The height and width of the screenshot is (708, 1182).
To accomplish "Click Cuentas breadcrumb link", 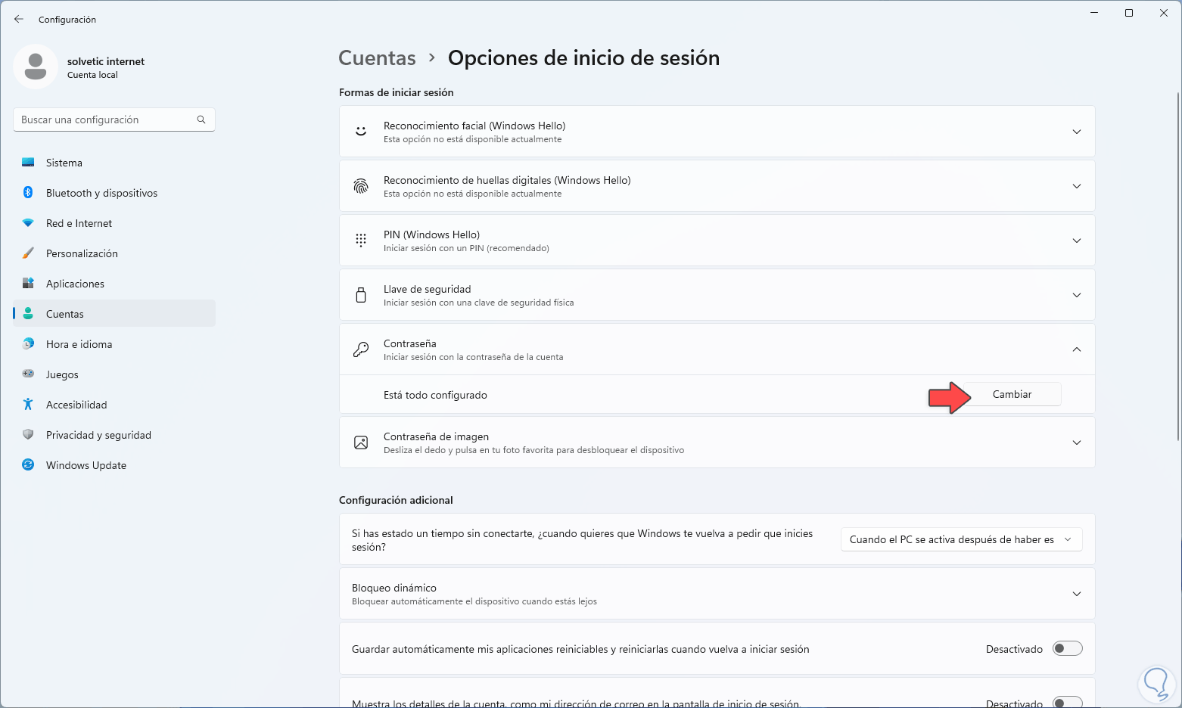I will pos(377,58).
